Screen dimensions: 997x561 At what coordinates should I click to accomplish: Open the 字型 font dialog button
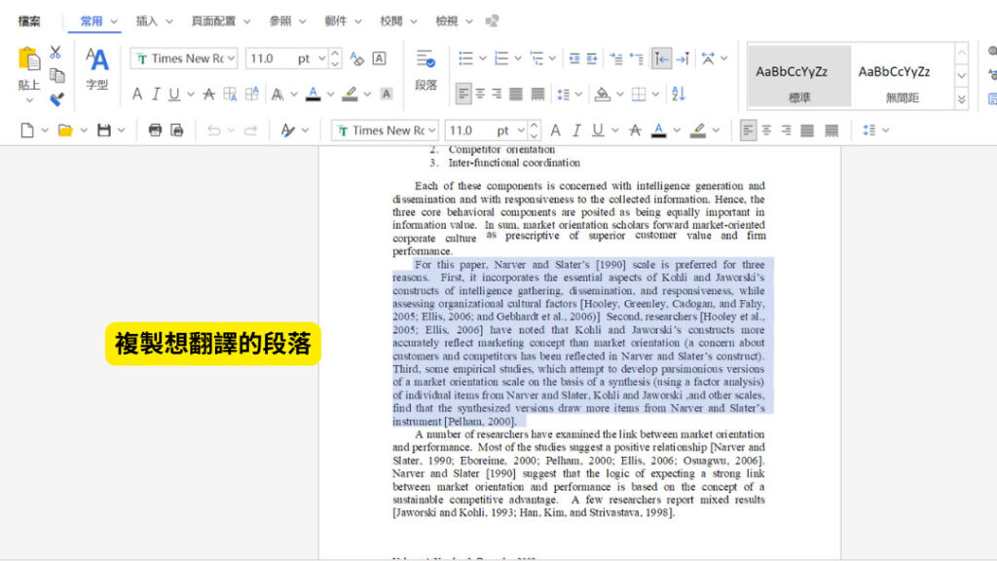tap(96, 69)
